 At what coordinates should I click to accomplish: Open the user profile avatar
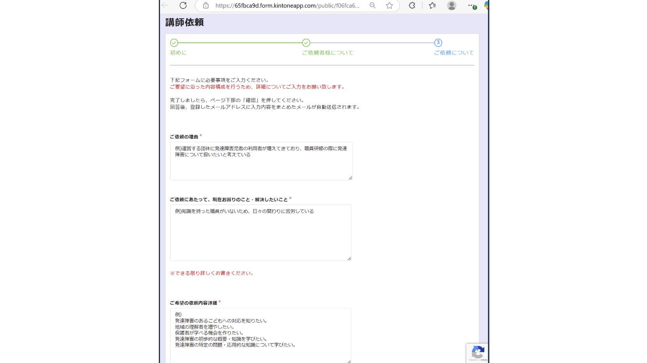tap(452, 5)
